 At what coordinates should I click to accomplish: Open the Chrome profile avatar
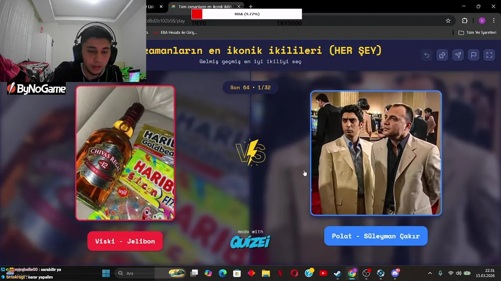coord(482,21)
